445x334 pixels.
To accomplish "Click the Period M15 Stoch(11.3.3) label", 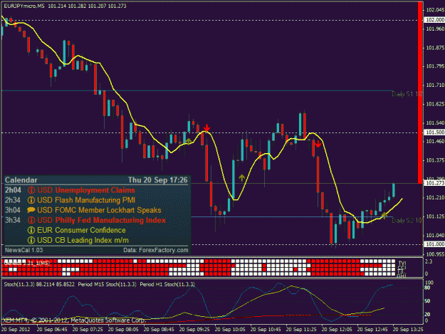I will point(108,284).
